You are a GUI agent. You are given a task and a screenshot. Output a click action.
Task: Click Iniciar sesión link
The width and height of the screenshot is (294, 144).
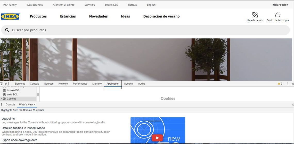pos(280,5)
